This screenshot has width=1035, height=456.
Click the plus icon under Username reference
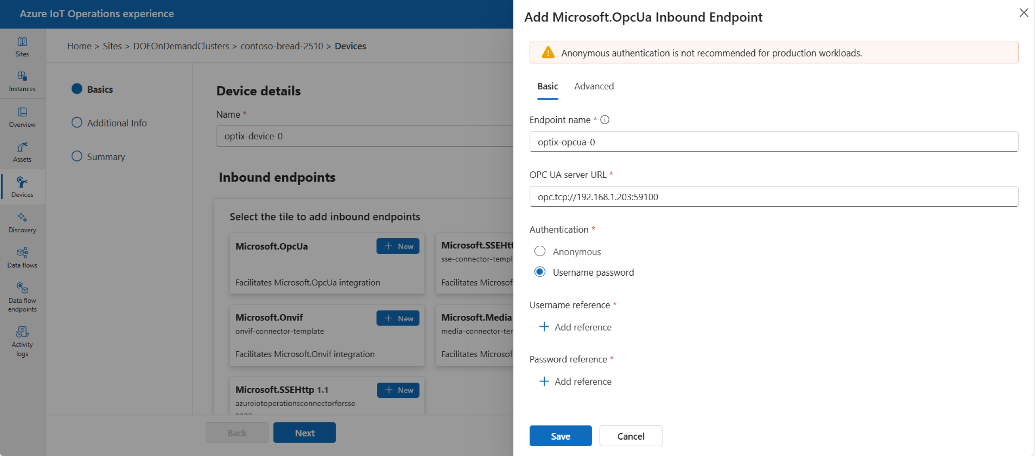pos(544,327)
